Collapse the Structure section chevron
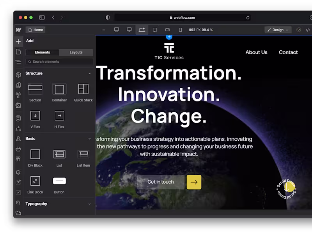Screen dimensions: 312x234 90,73
